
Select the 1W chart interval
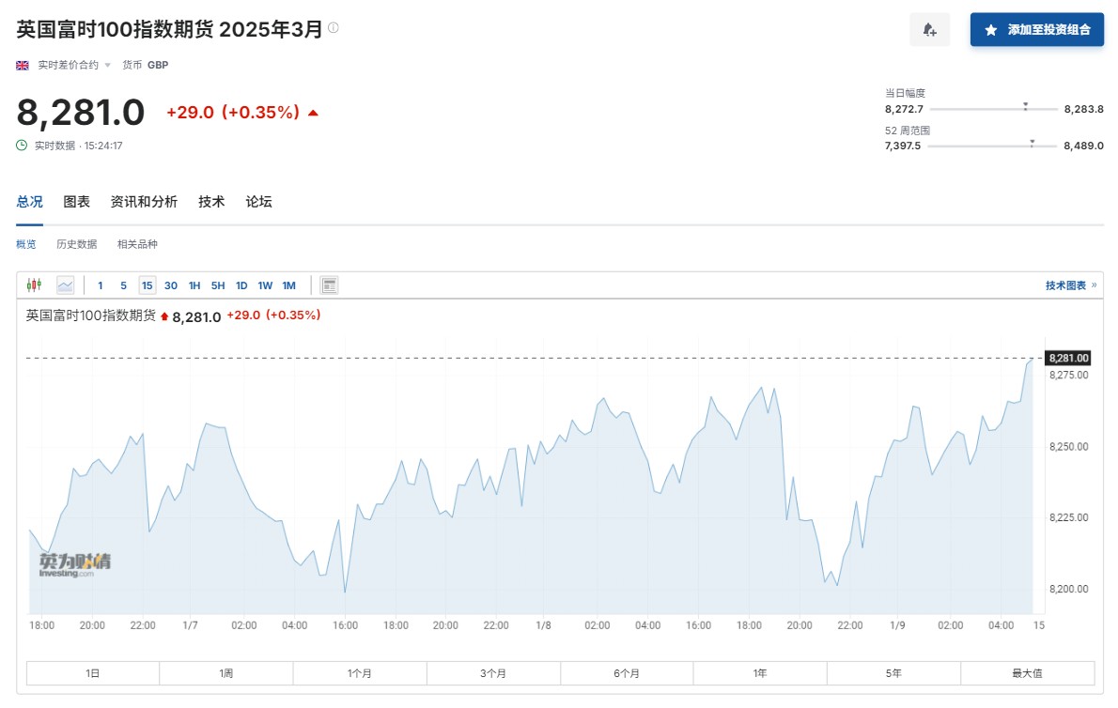265,285
